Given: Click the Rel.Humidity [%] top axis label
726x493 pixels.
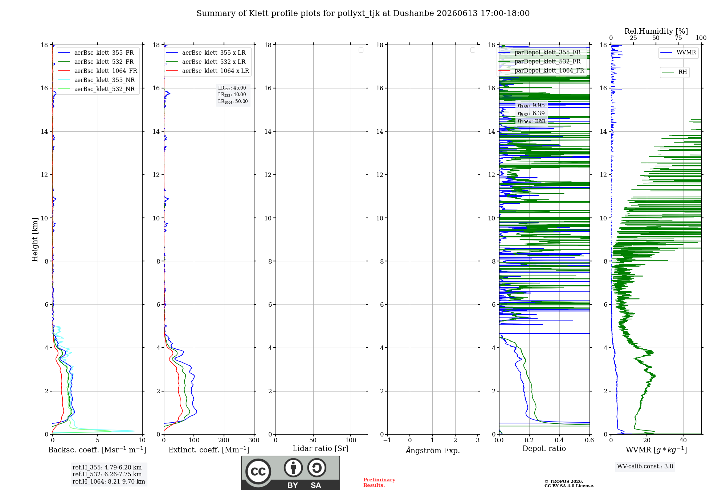Looking at the screenshot, I should (x=656, y=31).
